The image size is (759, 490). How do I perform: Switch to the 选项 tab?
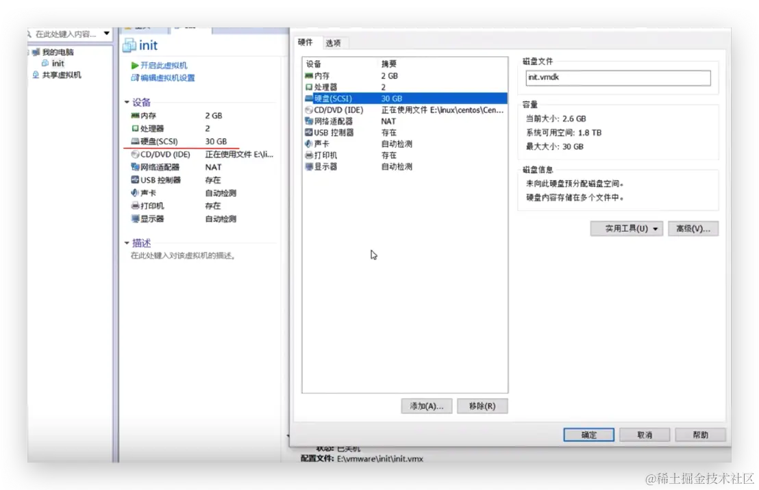click(333, 43)
